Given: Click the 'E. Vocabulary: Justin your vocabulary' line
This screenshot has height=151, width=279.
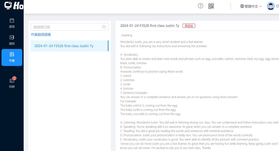Looking at the screenshot, I should [190, 140].
